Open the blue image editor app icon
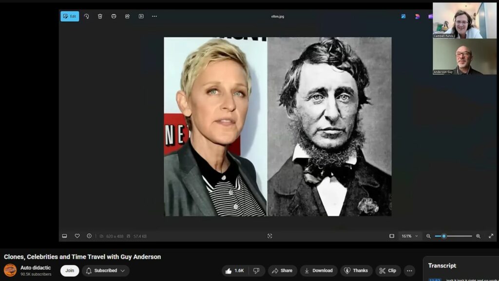The width and height of the screenshot is (499, 281). click(x=403, y=16)
